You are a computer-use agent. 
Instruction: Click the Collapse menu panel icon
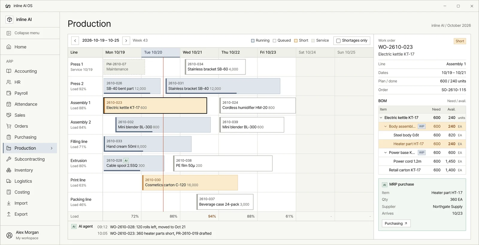(x=9, y=33)
